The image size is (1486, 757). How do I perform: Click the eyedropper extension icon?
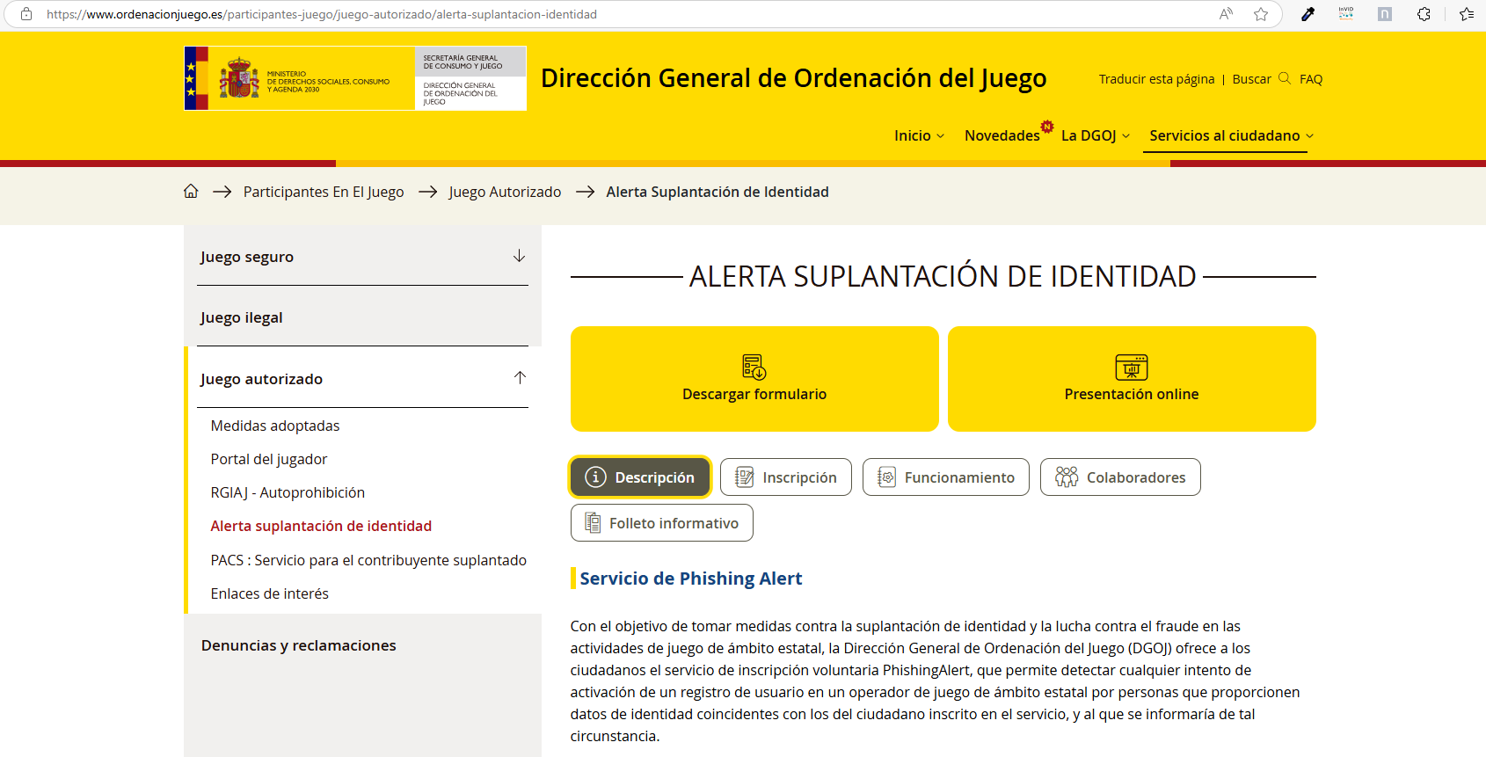tap(1308, 14)
